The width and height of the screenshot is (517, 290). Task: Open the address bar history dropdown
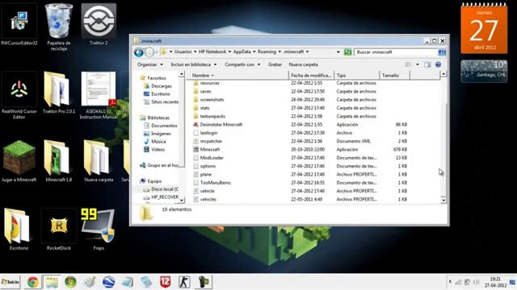pos(338,52)
